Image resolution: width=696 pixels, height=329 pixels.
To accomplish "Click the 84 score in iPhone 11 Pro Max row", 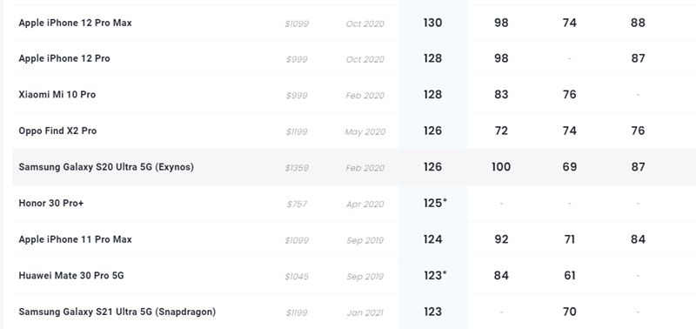I will (638, 239).
